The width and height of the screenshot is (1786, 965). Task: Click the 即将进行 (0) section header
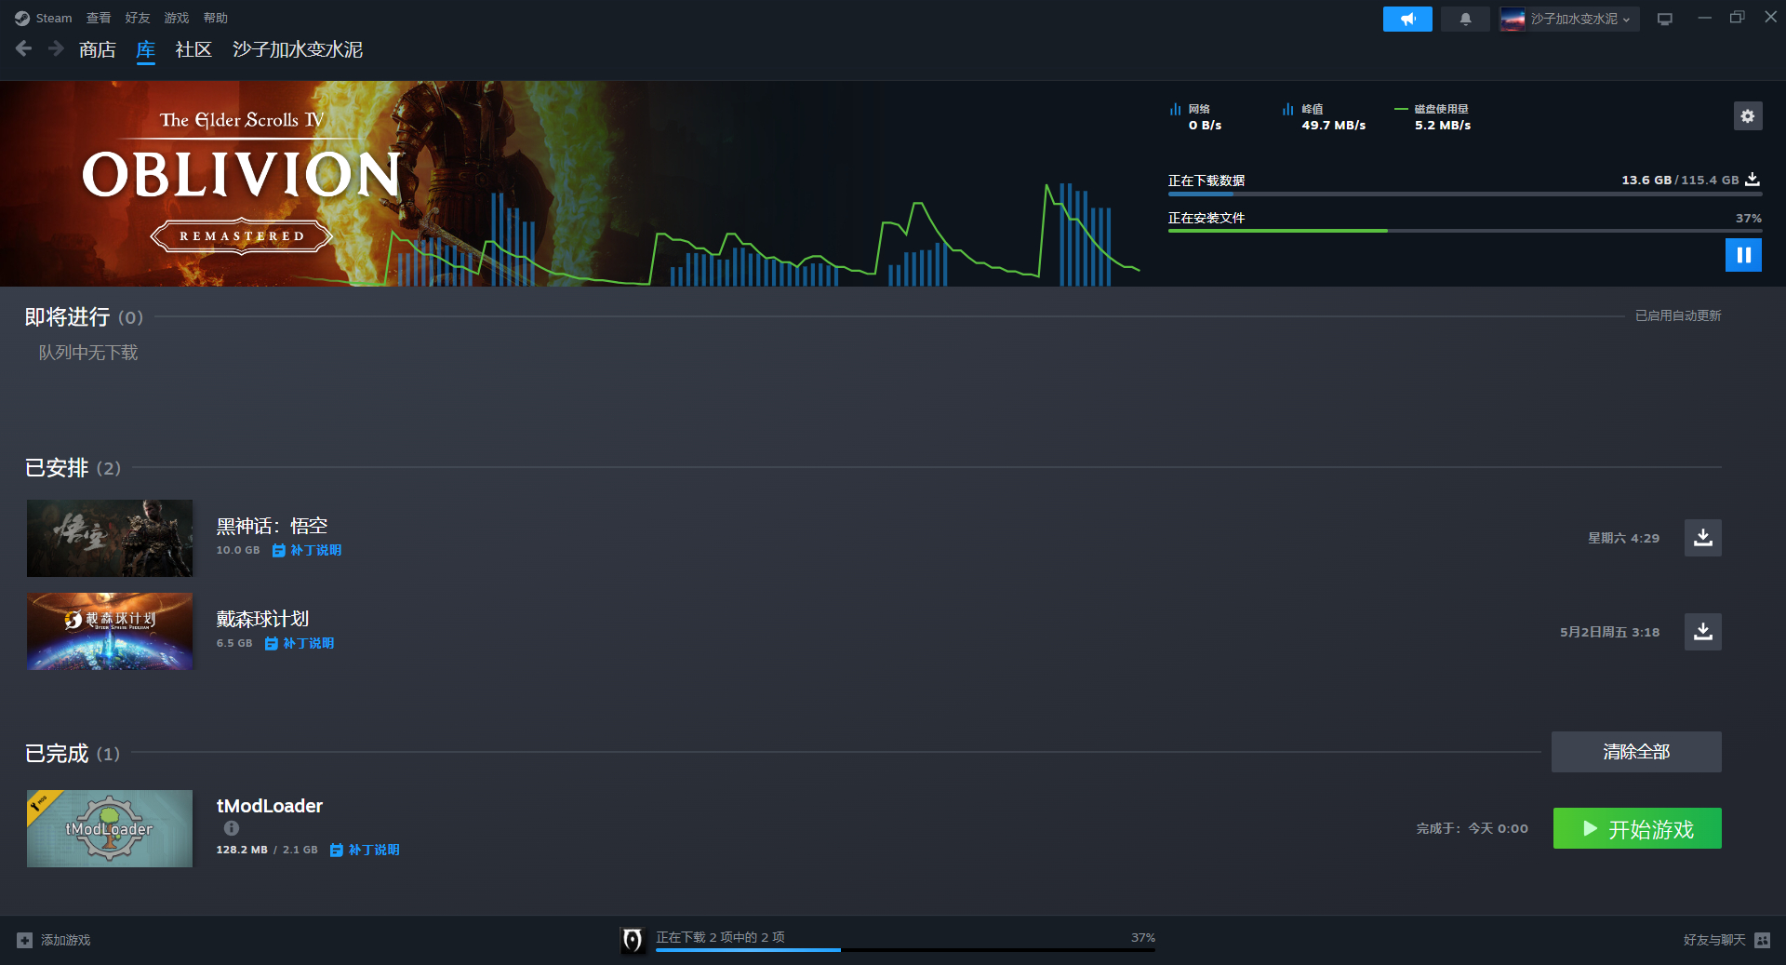pos(84,317)
